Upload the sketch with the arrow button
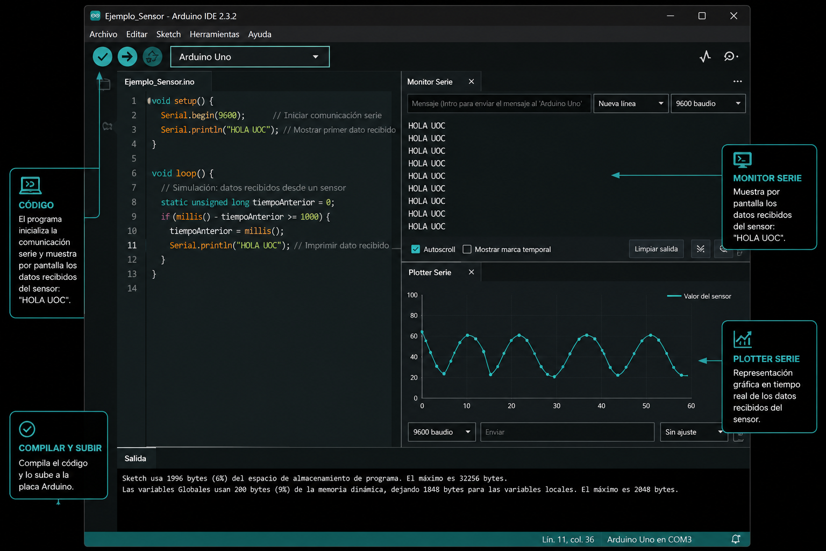Screen dimensions: 826x551 pos(127,56)
